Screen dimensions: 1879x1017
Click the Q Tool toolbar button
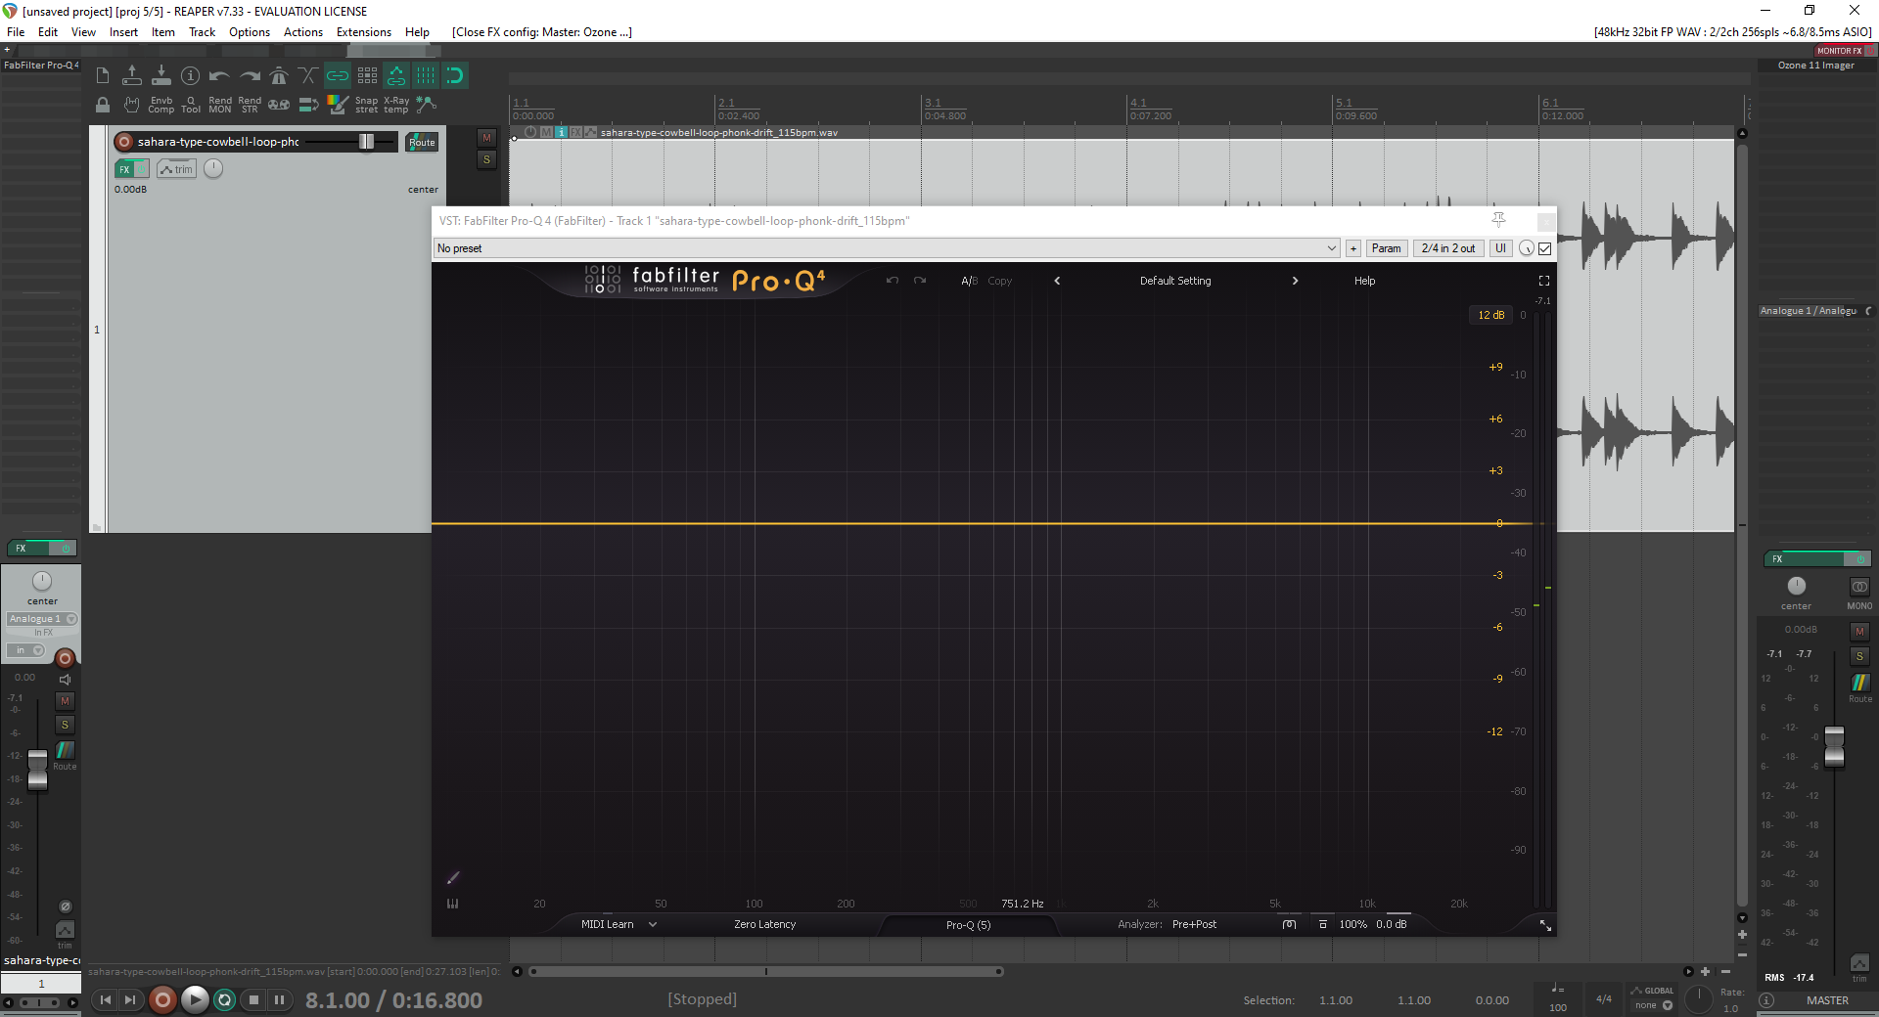191,105
